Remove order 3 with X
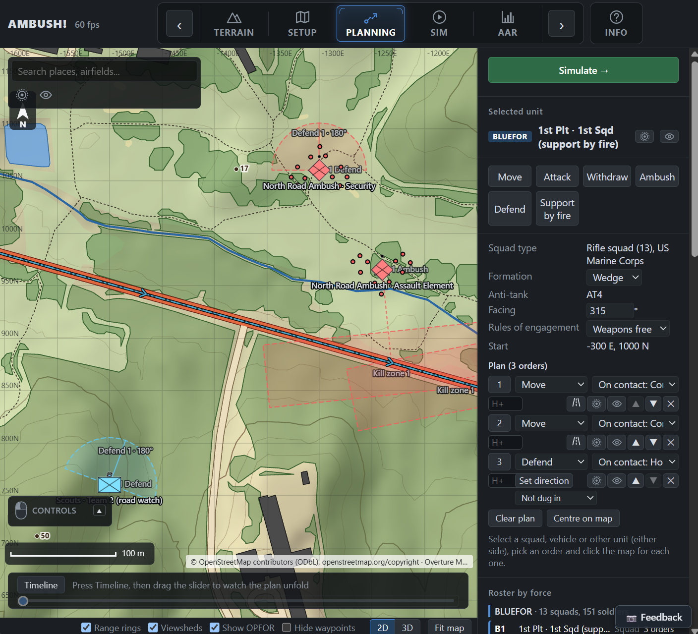Viewport: 698px width, 634px height. (x=671, y=480)
